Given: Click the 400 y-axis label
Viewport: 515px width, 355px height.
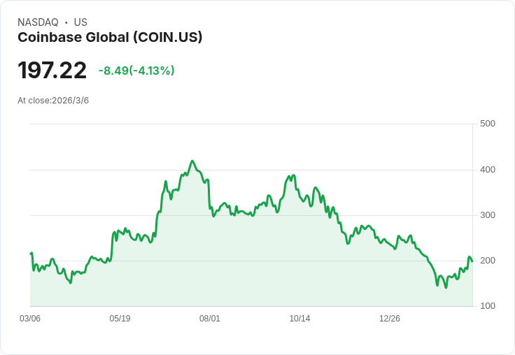Looking at the screenshot, I should point(488,170).
